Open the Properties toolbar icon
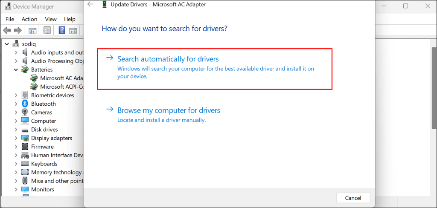 pos(47,30)
